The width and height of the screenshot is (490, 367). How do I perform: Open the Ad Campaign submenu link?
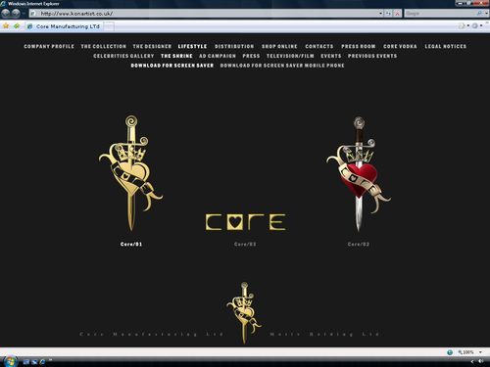coord(218,56)
